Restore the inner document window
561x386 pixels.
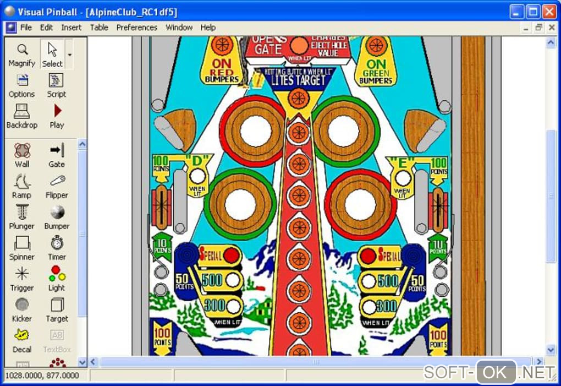(x=538, y=28)
